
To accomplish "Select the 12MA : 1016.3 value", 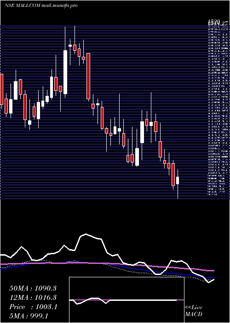I will (x=33, y=298).
